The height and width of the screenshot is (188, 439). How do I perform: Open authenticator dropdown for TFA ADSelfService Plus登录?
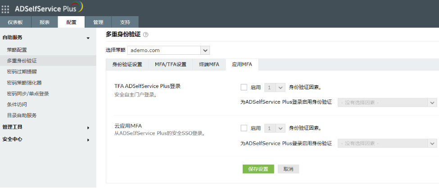(x=388, y=102)
